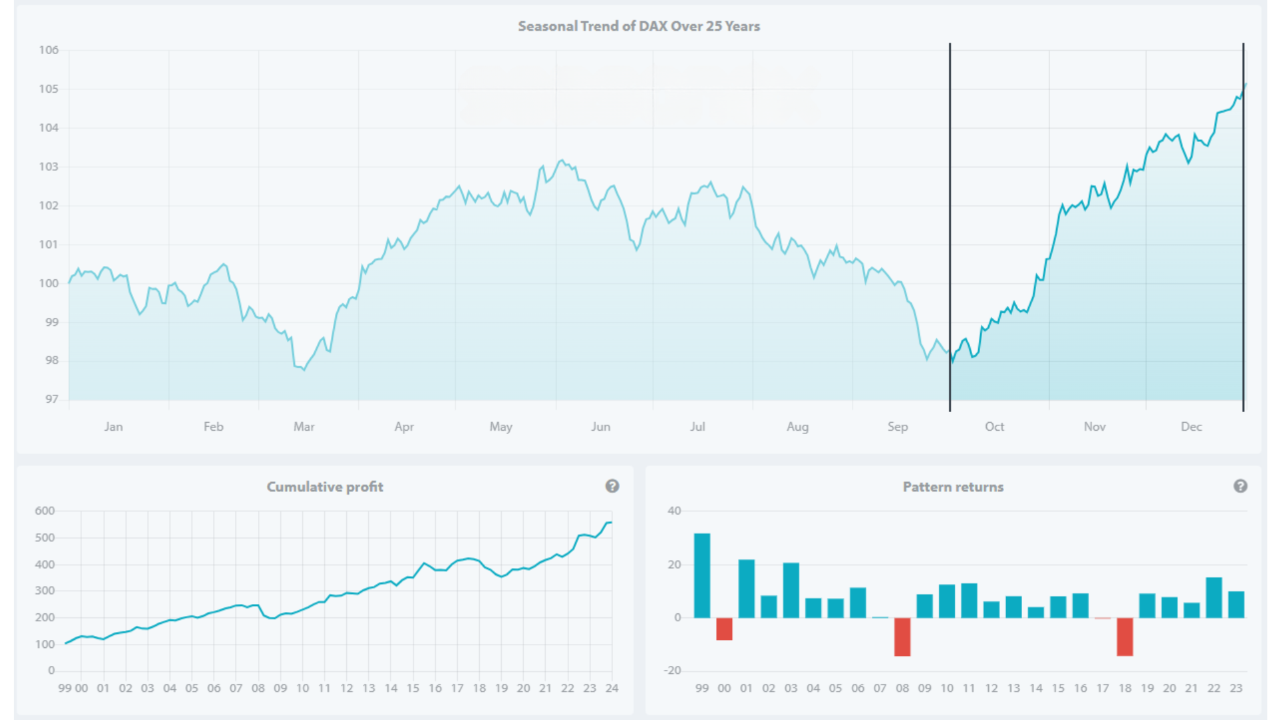Click the red 18 negative bar
This screenshot has height=720, width=1281.
coord(1124,637)
